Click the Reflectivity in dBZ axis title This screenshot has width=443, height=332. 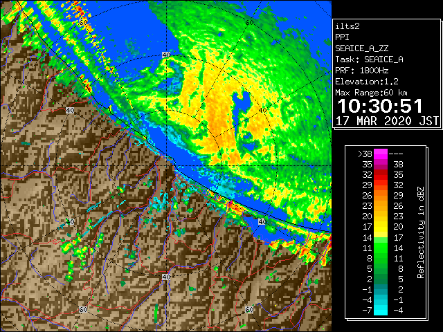click(421, 232)
